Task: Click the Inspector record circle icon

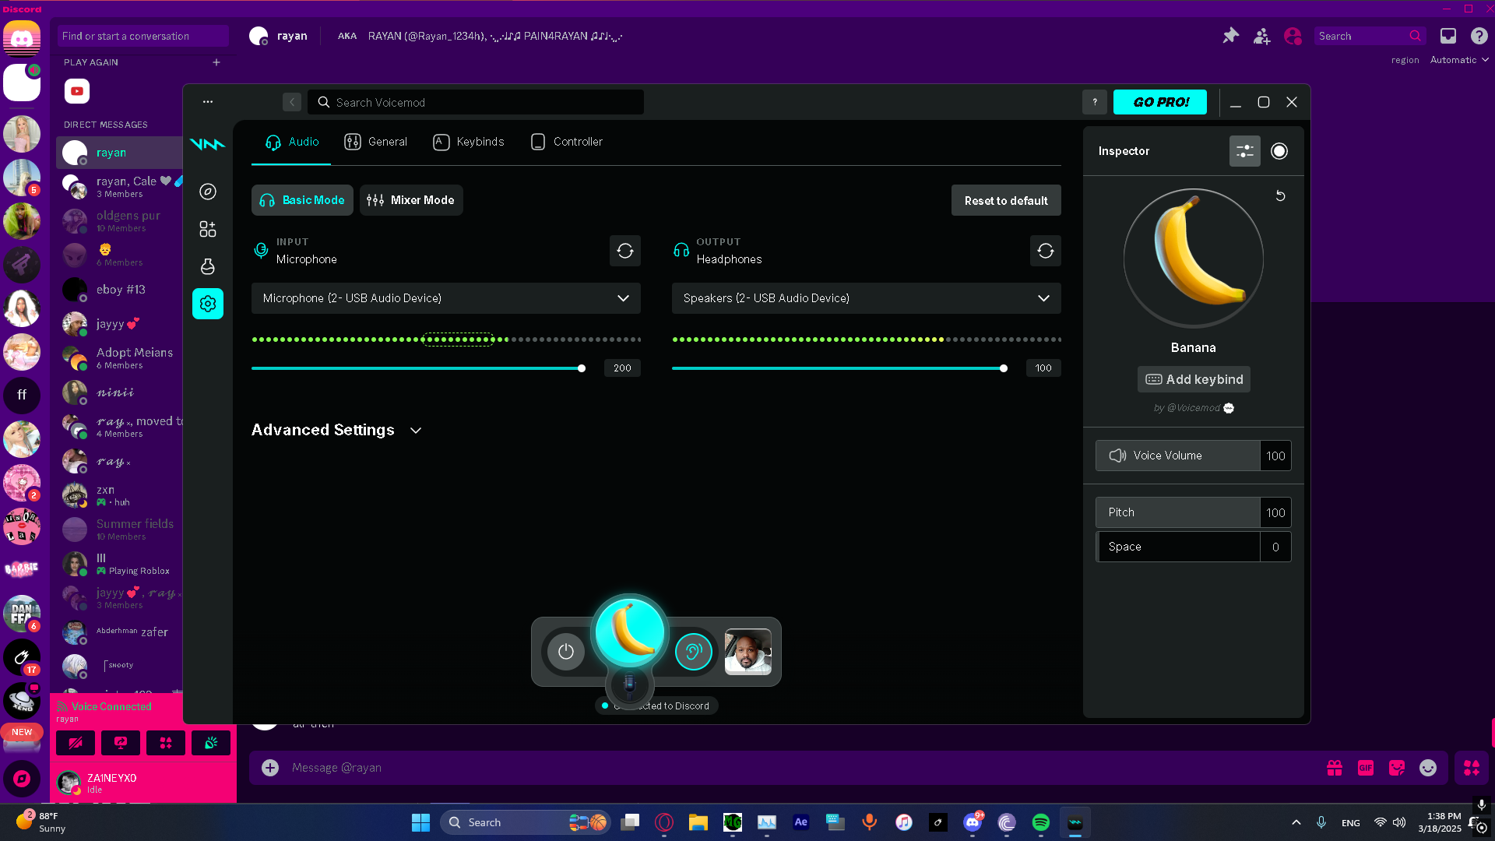Action: click(x=1279, y=151)
